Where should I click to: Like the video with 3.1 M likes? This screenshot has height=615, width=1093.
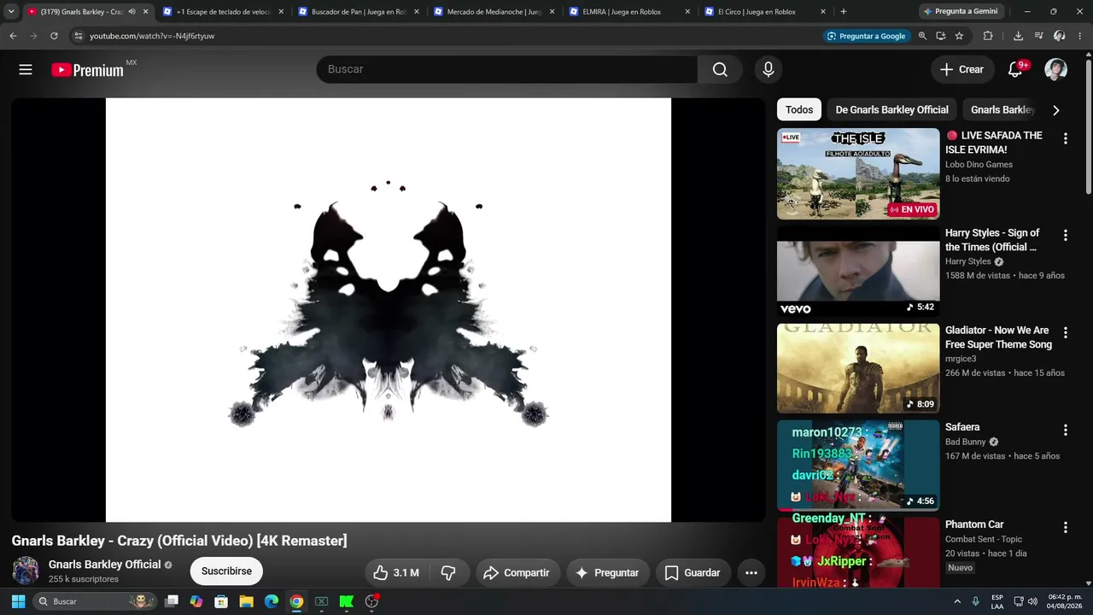396,572
